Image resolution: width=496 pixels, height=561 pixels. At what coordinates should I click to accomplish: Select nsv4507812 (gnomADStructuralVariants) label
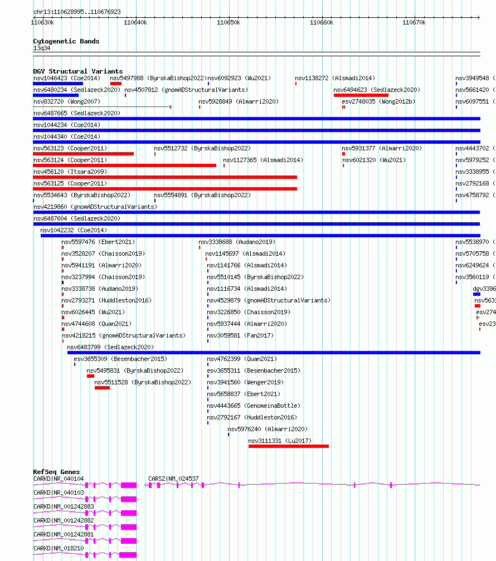186,90
